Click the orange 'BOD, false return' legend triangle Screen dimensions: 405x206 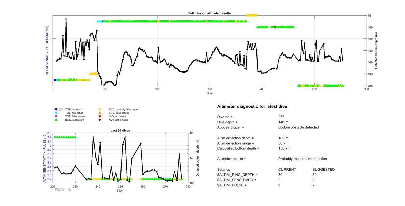[x=100, y=113]
